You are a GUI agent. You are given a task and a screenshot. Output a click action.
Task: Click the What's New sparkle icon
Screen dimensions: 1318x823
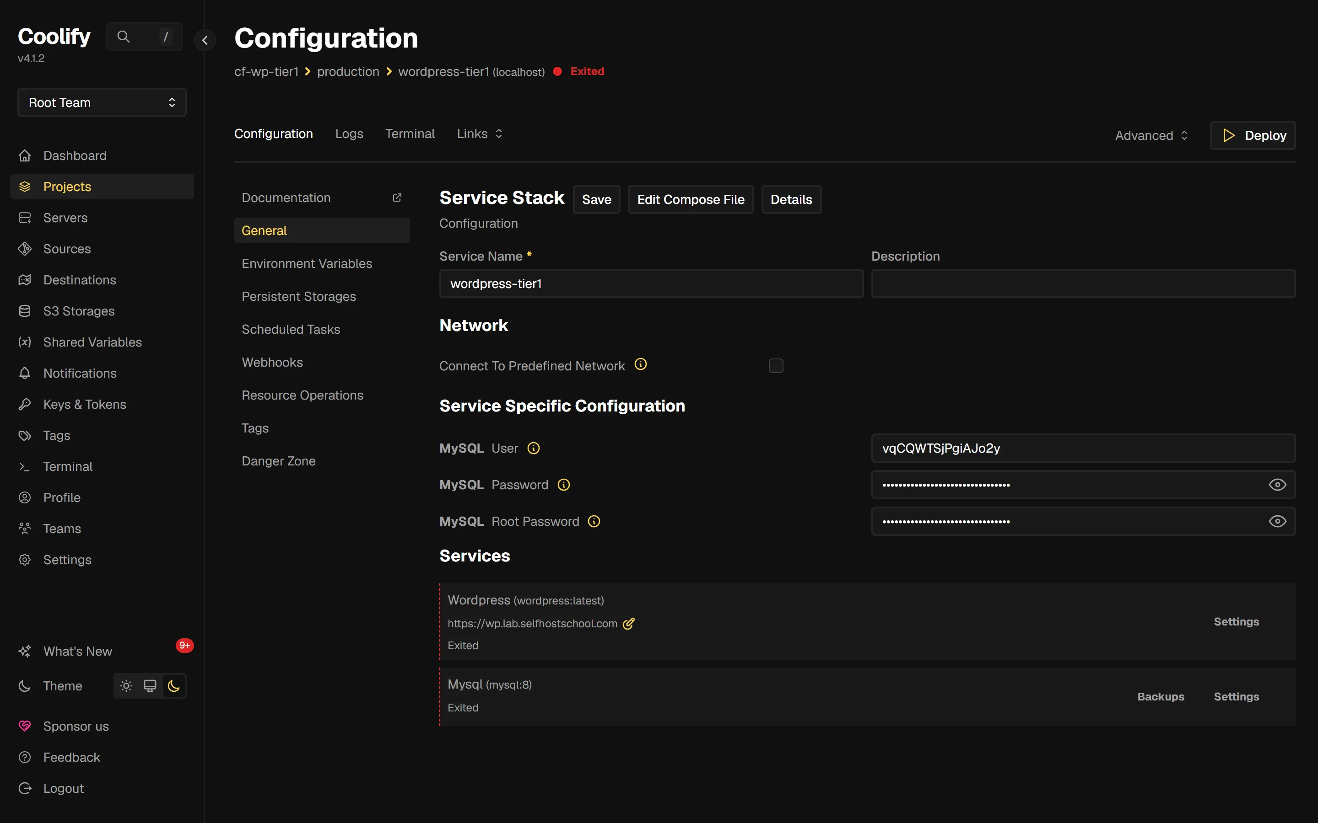coord(25,651)
